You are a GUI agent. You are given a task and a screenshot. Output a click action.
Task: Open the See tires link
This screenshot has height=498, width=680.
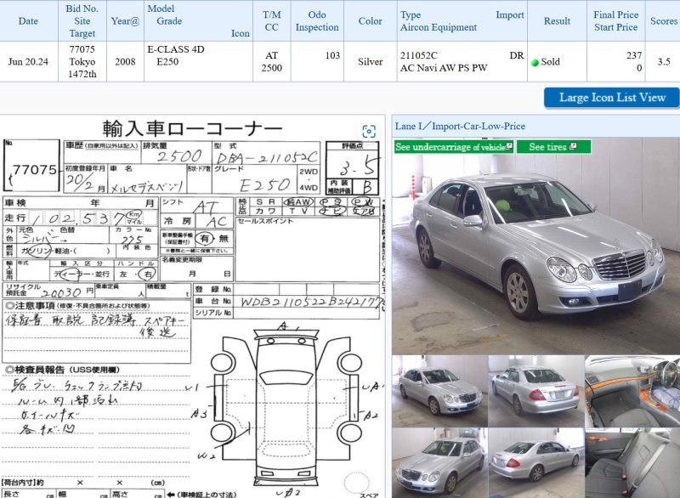coord(553,147)
